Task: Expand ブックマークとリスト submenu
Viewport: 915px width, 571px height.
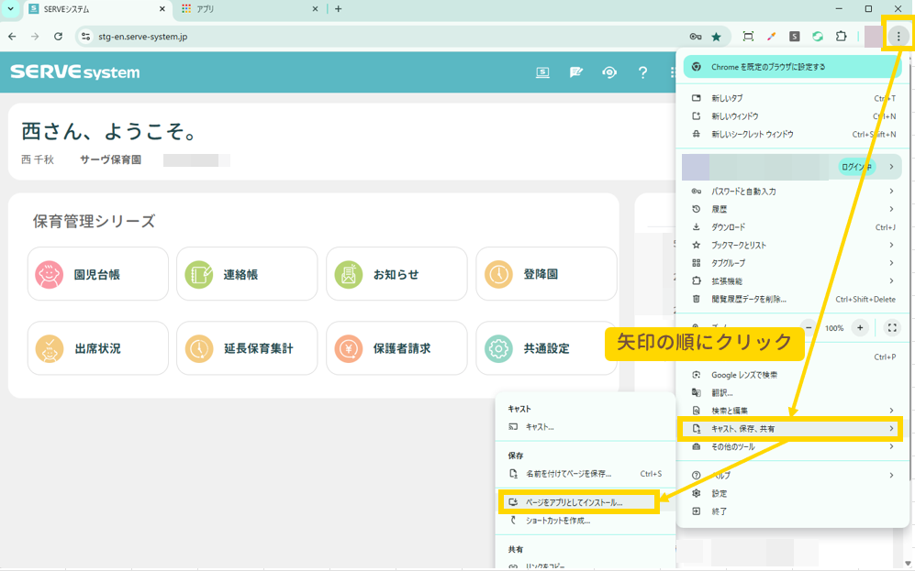Action: coord(789,245)
